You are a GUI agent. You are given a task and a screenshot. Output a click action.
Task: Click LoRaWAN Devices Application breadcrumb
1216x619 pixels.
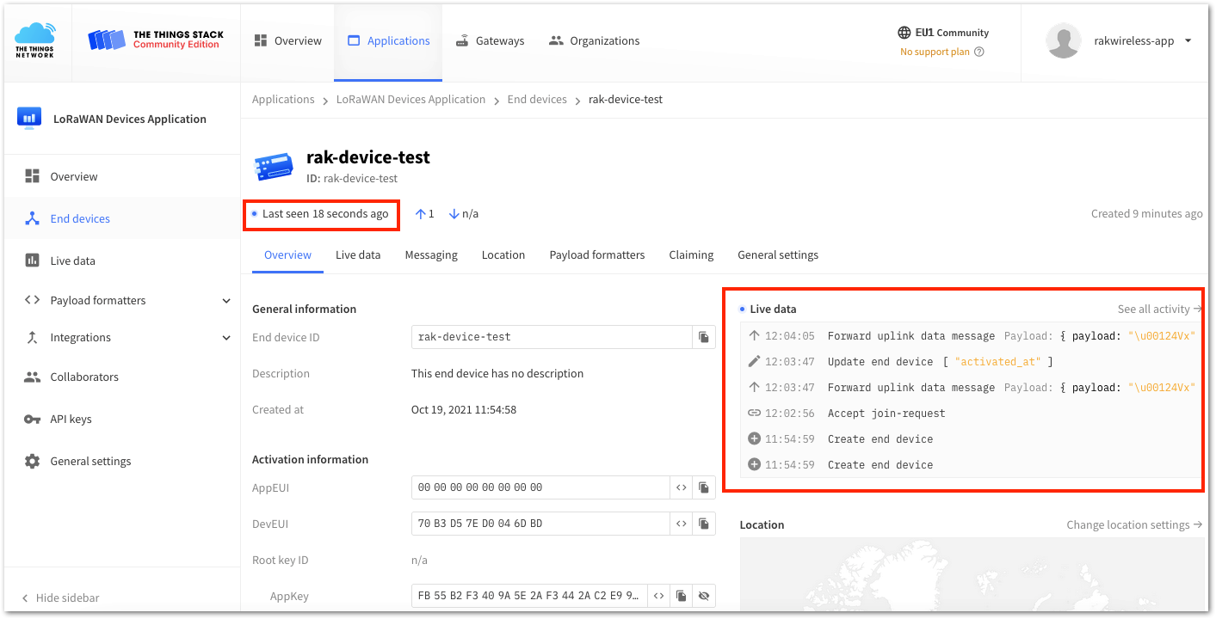410,99
